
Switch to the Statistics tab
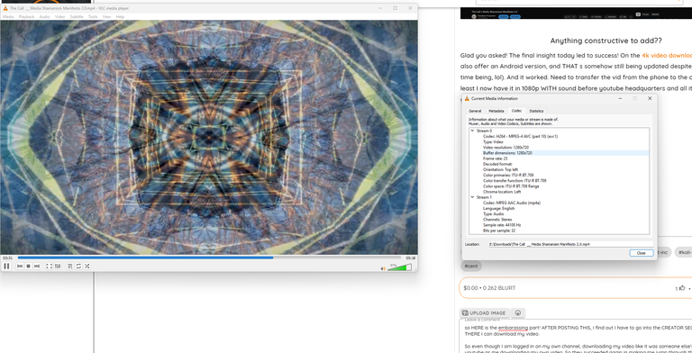[536, 111]
